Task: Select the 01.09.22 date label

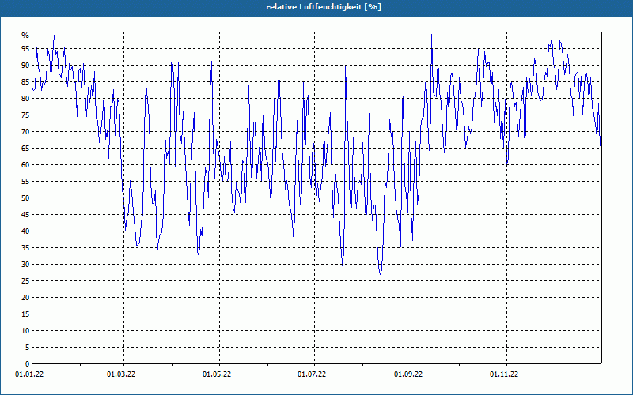Action: coord(408,374)
